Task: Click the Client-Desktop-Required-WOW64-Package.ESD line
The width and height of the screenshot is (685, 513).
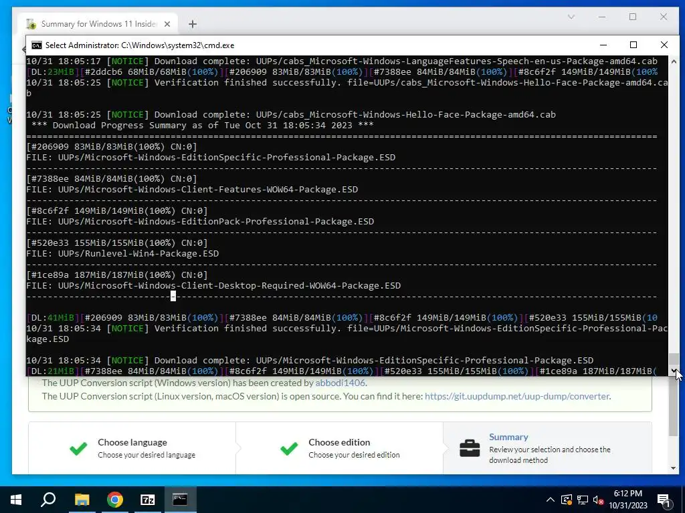Action: pyautogui.click(x=213, y=286)
